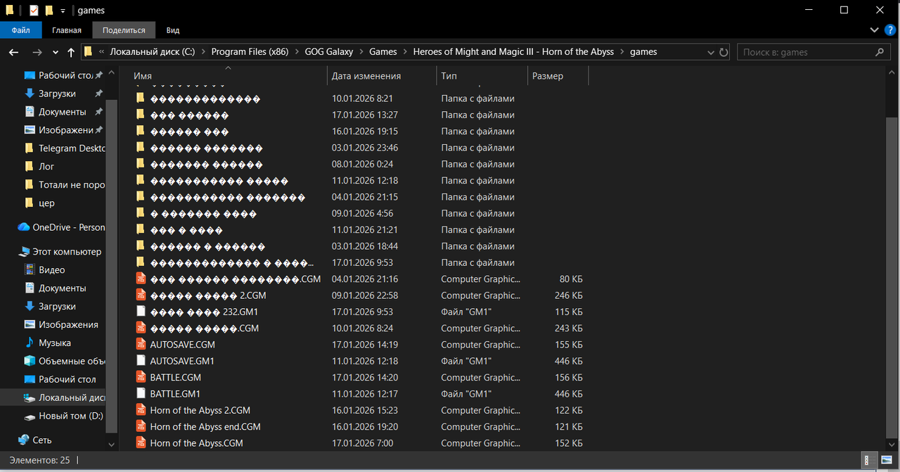This screenshot has height=472, width=900.
Task: Open the recent locations dropdown arrow
Action: pos(56,52)
